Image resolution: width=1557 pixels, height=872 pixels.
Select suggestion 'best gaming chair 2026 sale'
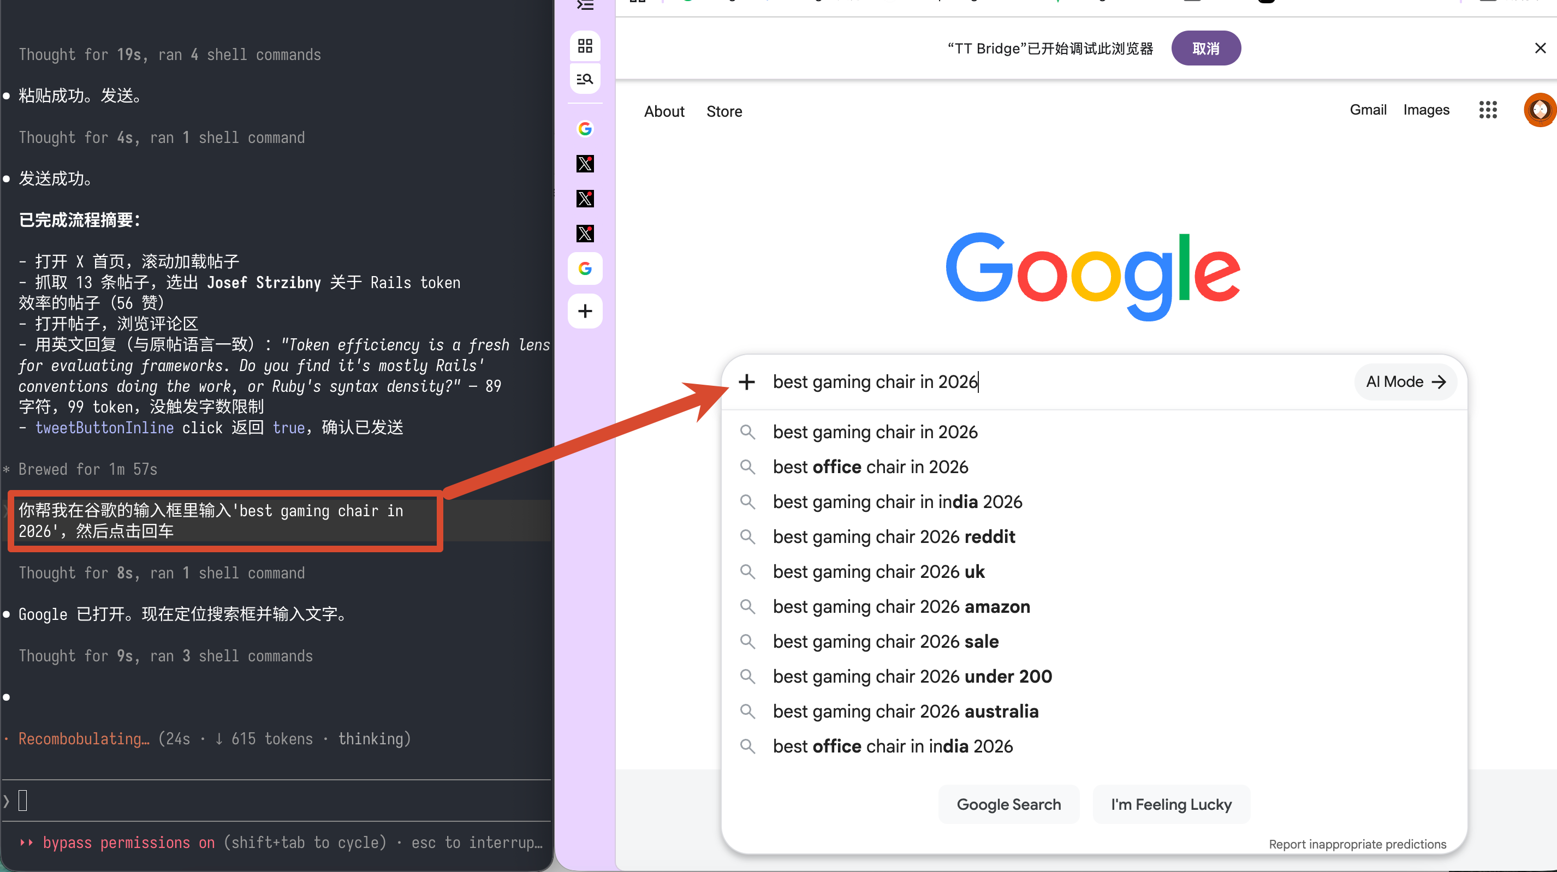pyautogui.click(x=1094, y=642)
